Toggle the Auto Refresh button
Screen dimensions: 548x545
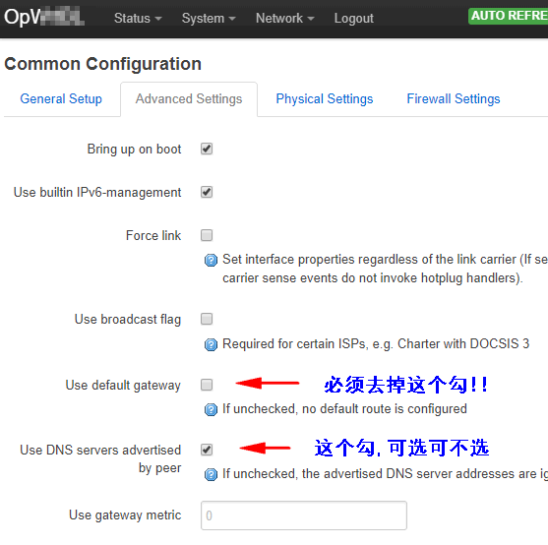pyautogui.click(x=509, y=16)
